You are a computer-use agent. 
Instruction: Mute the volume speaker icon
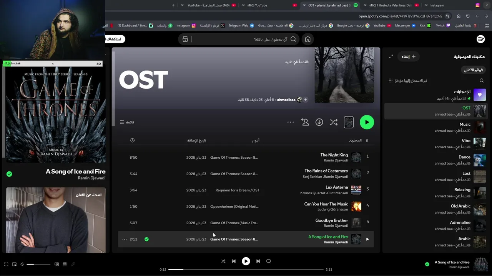[x=22, y=264]
